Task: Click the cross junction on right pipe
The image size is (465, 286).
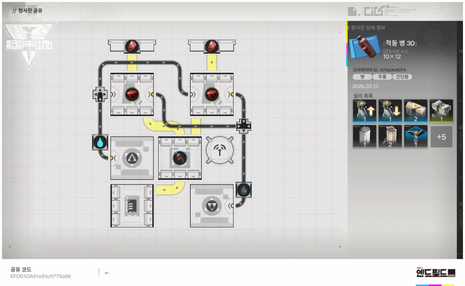Action: click(x=243, y=126)
